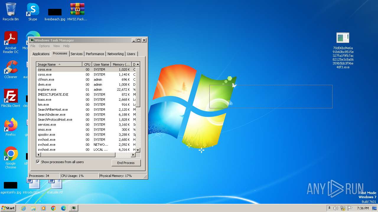This screenshot has height=212, width=378.
Task: Click the Show desktop button
Action: (374, 208)
